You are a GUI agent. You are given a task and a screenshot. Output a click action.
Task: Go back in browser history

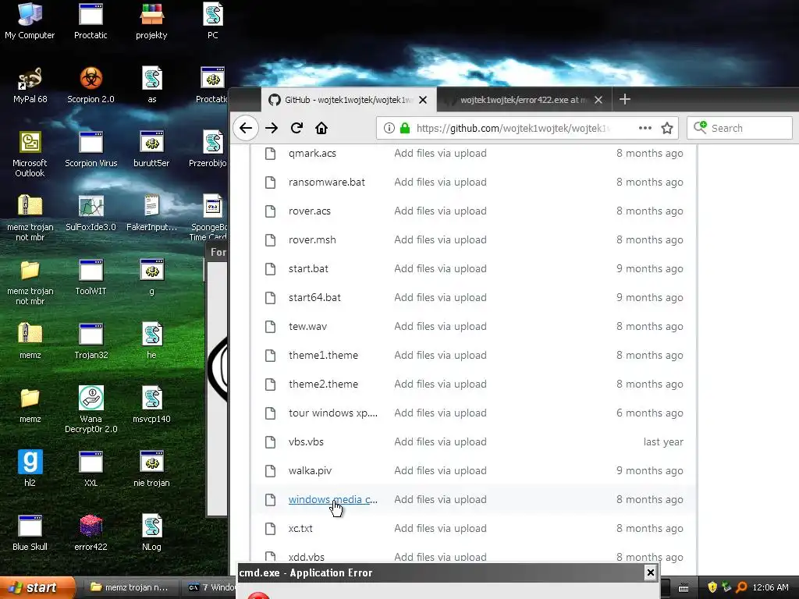pos(246,128)
